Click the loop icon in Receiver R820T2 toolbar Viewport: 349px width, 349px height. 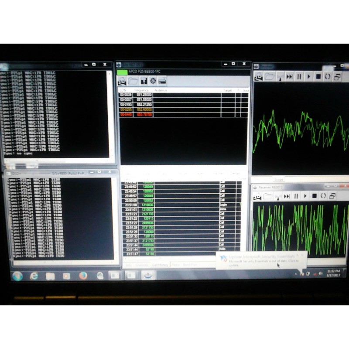(323, 196)
